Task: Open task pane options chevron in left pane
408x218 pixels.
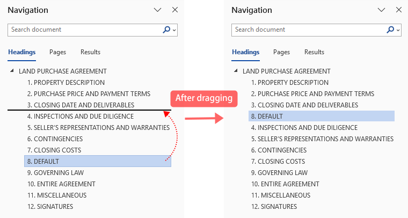Action: pyautogui.click(x=157, y=10)
